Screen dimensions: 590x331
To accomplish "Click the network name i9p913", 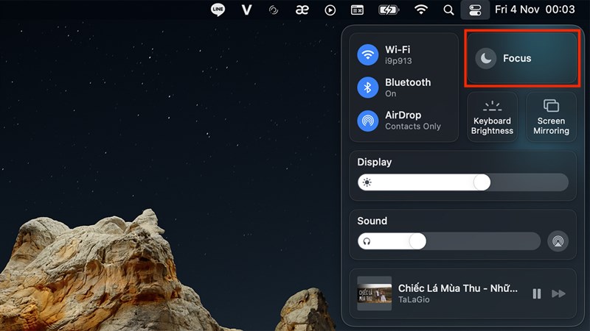I will (398, 61).
